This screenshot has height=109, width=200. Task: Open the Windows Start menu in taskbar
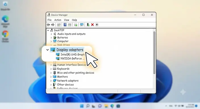82,106
